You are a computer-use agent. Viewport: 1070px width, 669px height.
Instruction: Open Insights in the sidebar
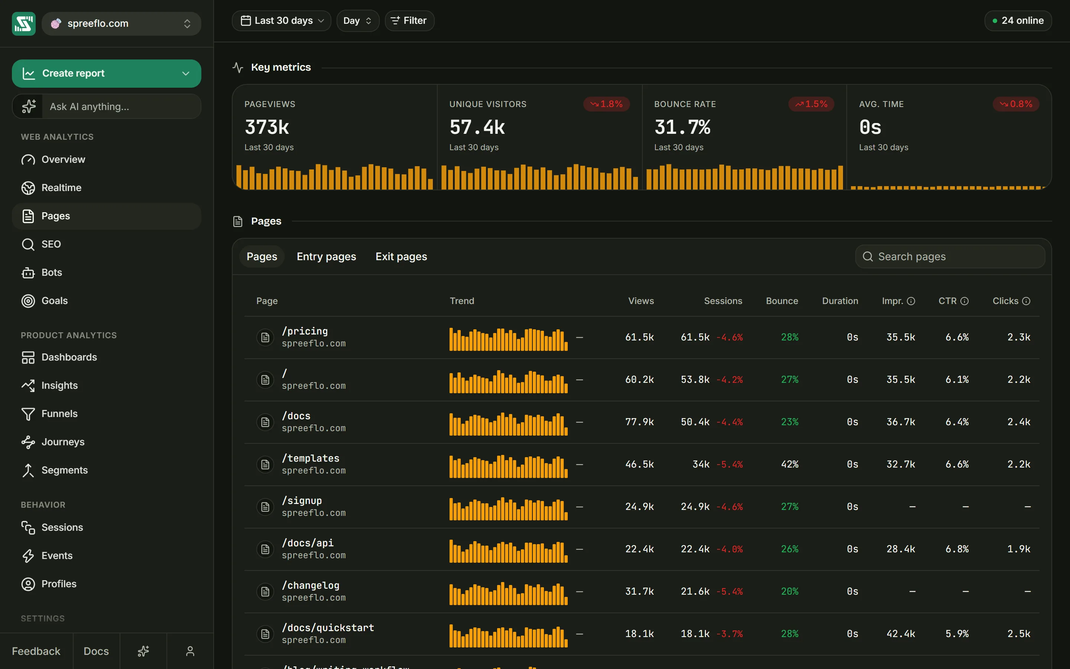click(107, 385)
